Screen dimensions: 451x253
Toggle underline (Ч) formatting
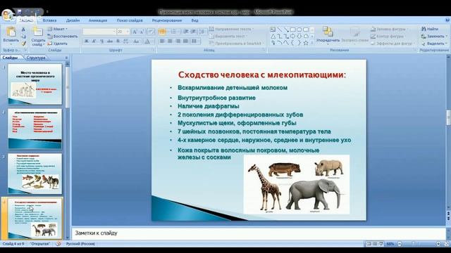click(x=101, y=41)
